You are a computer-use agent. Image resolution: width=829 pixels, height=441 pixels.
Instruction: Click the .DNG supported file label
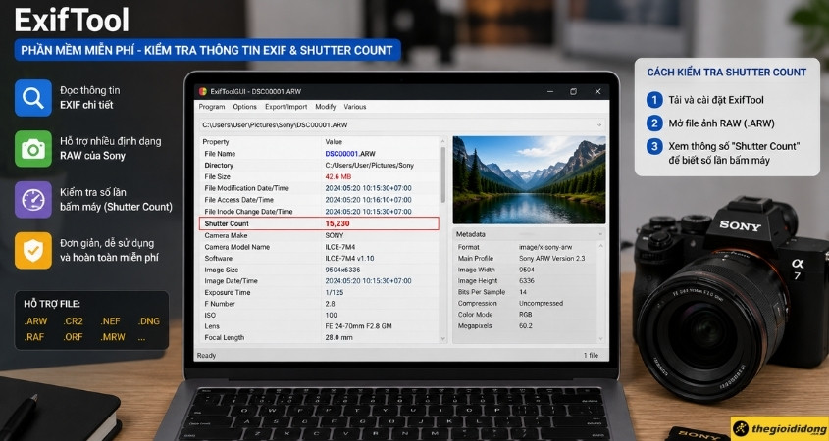tap(148, 321)
